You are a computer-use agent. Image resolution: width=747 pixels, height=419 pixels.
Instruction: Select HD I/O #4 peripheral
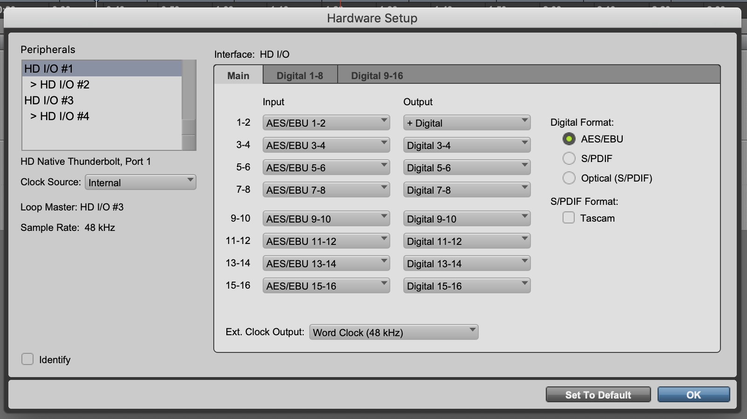[102, 116]
